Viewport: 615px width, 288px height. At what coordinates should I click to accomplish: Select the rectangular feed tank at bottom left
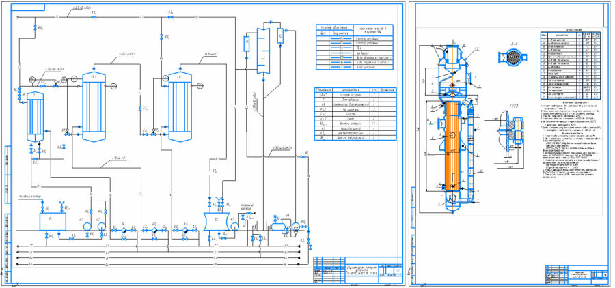coord(53,221)
